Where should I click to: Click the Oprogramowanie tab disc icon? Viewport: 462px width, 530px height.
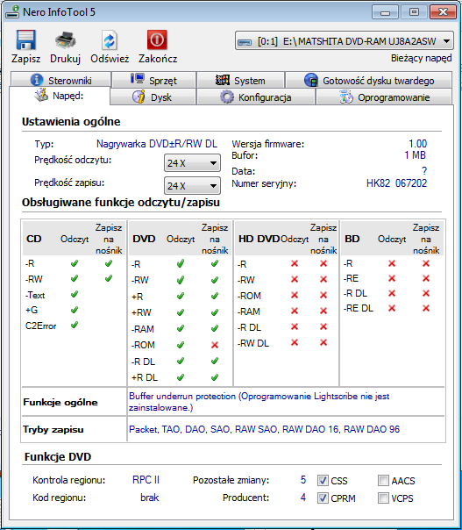[345, 97]
